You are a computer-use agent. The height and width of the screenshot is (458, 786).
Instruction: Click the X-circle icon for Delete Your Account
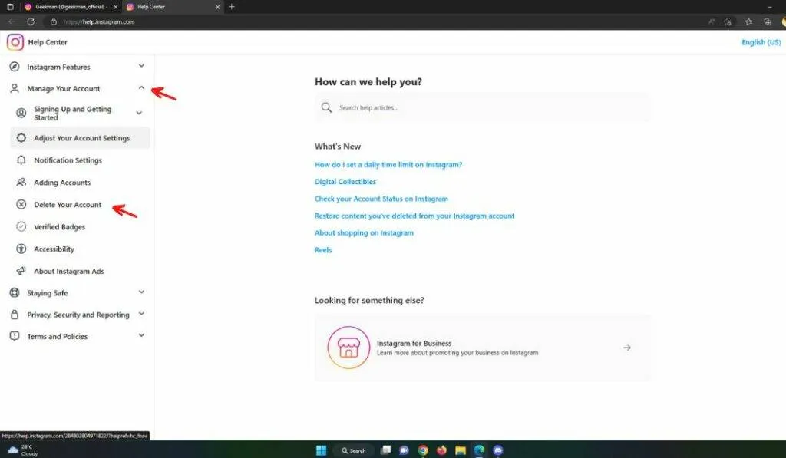pyautogui.click(x=21, y=204)
